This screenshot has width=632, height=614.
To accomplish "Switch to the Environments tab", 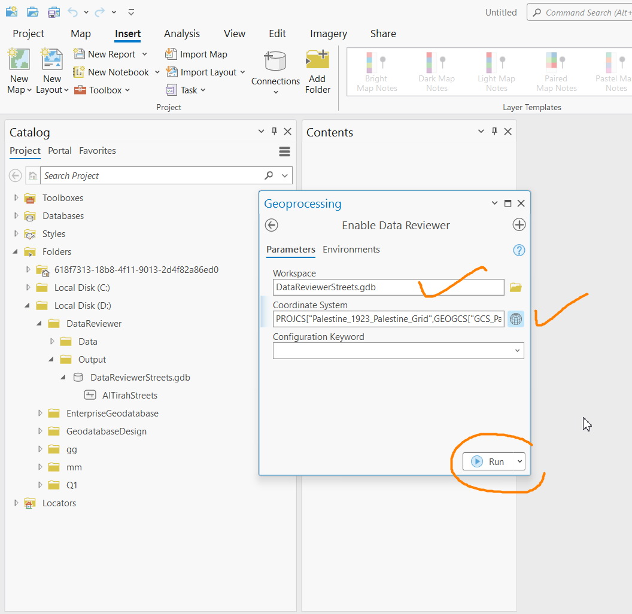I will [x=351, y=250].
